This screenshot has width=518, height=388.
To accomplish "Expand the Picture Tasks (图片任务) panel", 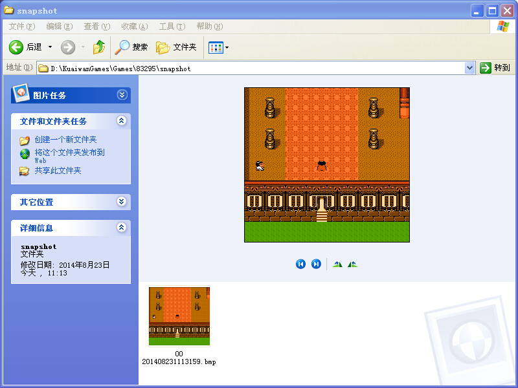I will click(x=122, y=95).
